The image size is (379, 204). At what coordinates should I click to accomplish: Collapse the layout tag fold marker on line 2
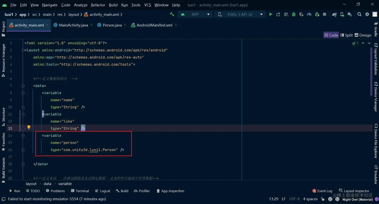(x=23, y=50)
